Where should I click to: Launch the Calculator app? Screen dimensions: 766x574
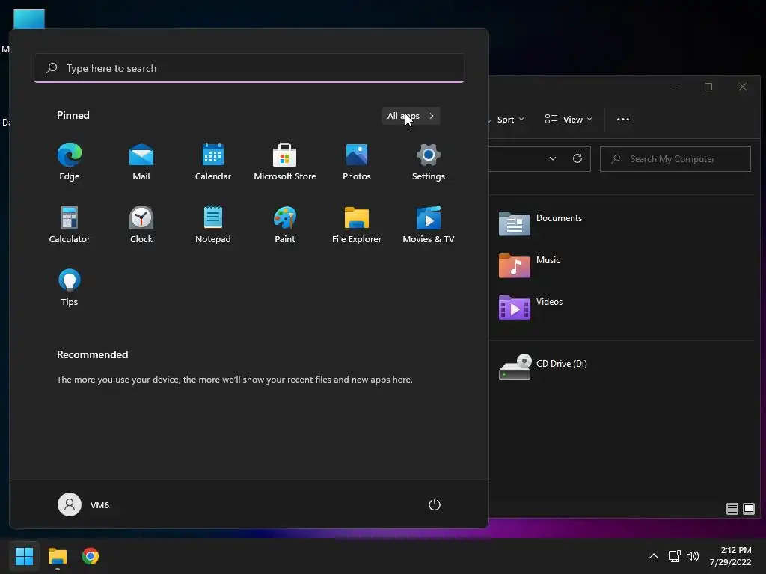pos(70,224)
